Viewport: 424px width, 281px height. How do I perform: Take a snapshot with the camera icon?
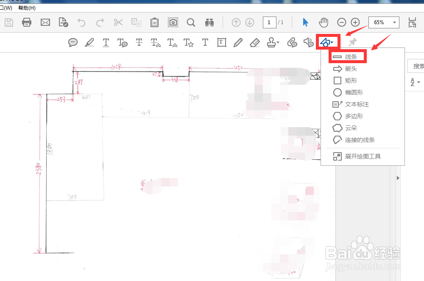click(x=173, y=22)
